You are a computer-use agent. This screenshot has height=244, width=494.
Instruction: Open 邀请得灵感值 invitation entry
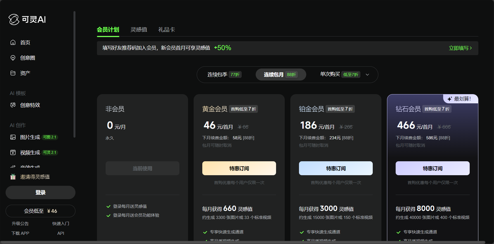pos(35,177)
